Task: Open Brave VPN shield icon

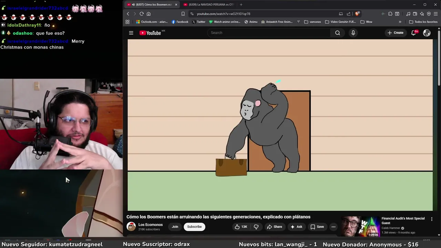Action: (429, 14)
